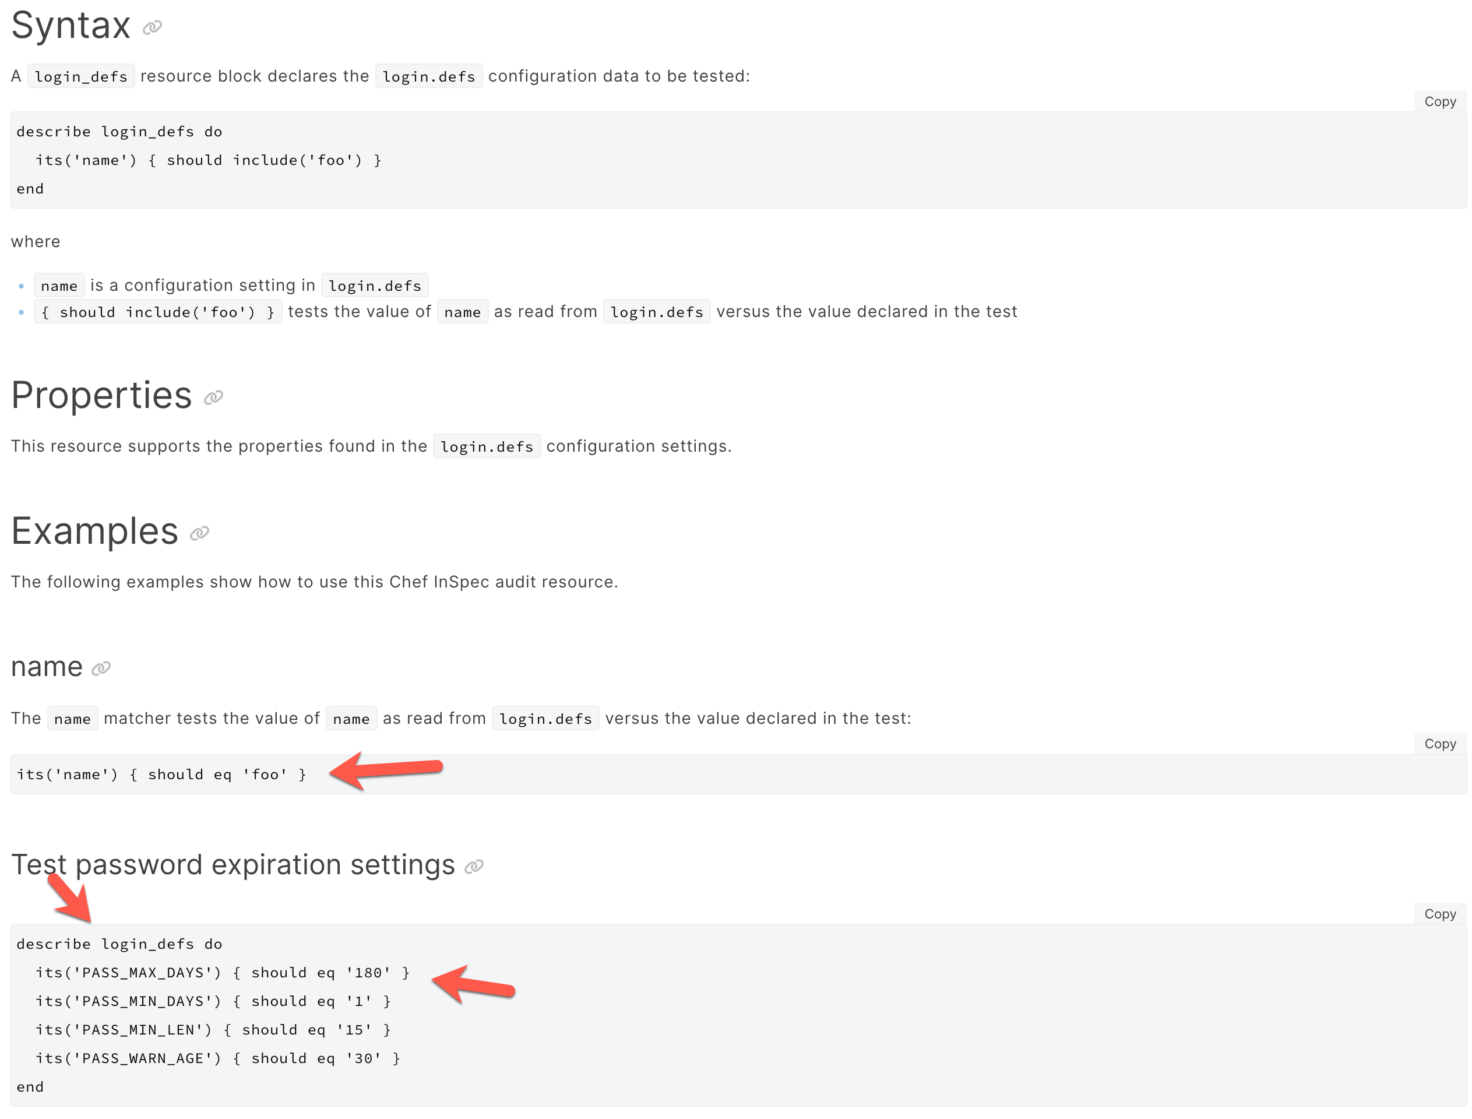Click the inline { should include('foo') } bullet code
The image size is (1472, 1119).
pyautogui.click(x=158, y=312)
